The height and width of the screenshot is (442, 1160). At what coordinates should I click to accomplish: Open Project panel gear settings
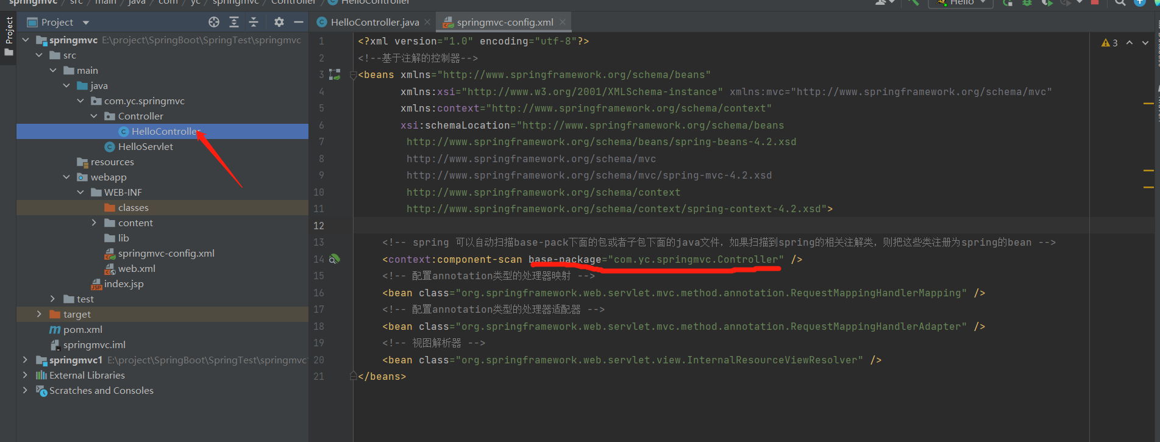(x=279, y=22)
